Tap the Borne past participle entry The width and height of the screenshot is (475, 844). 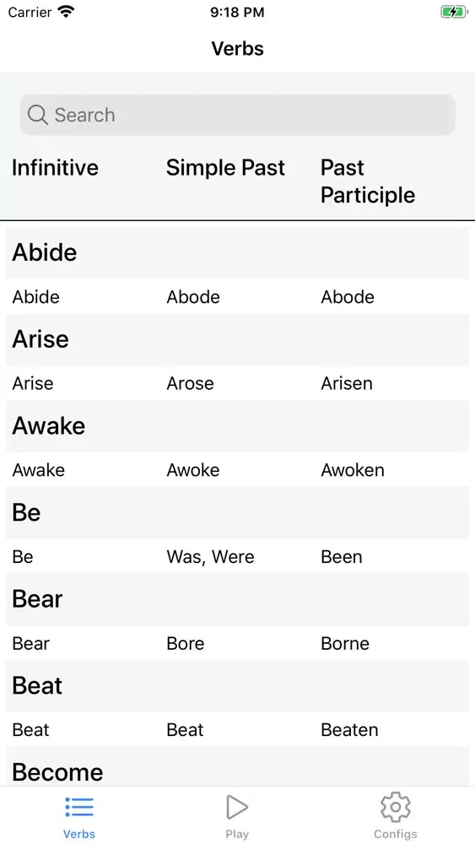point(345,643)
